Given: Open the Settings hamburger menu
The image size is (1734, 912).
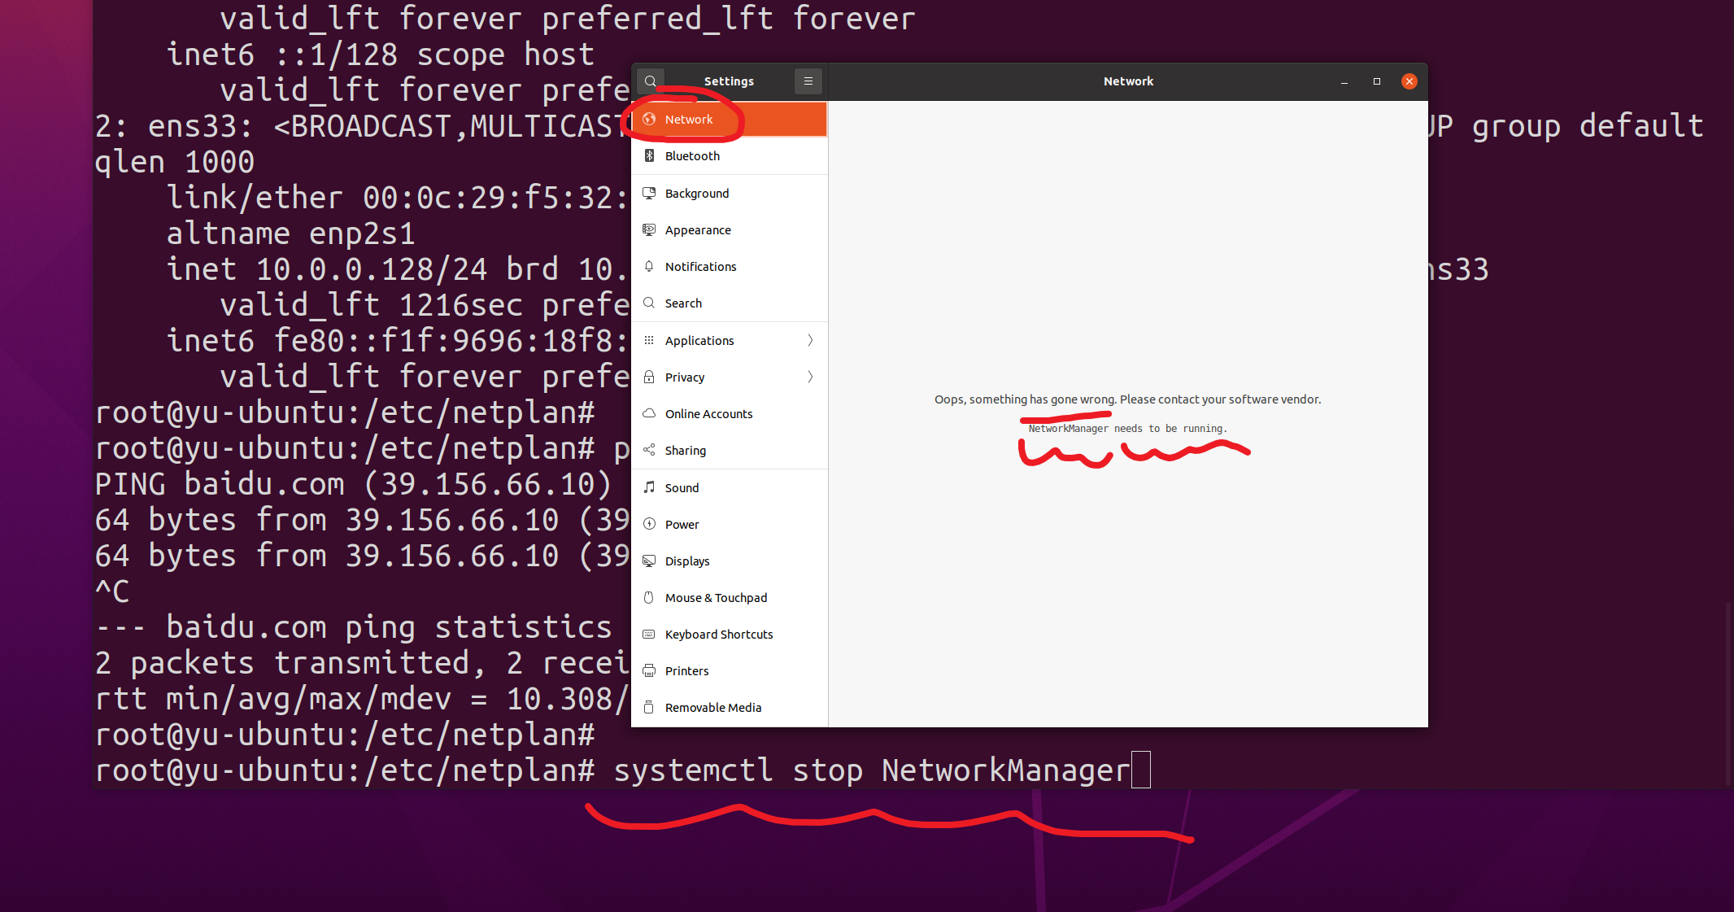Looking at the screenshot, I should point(808,81).
